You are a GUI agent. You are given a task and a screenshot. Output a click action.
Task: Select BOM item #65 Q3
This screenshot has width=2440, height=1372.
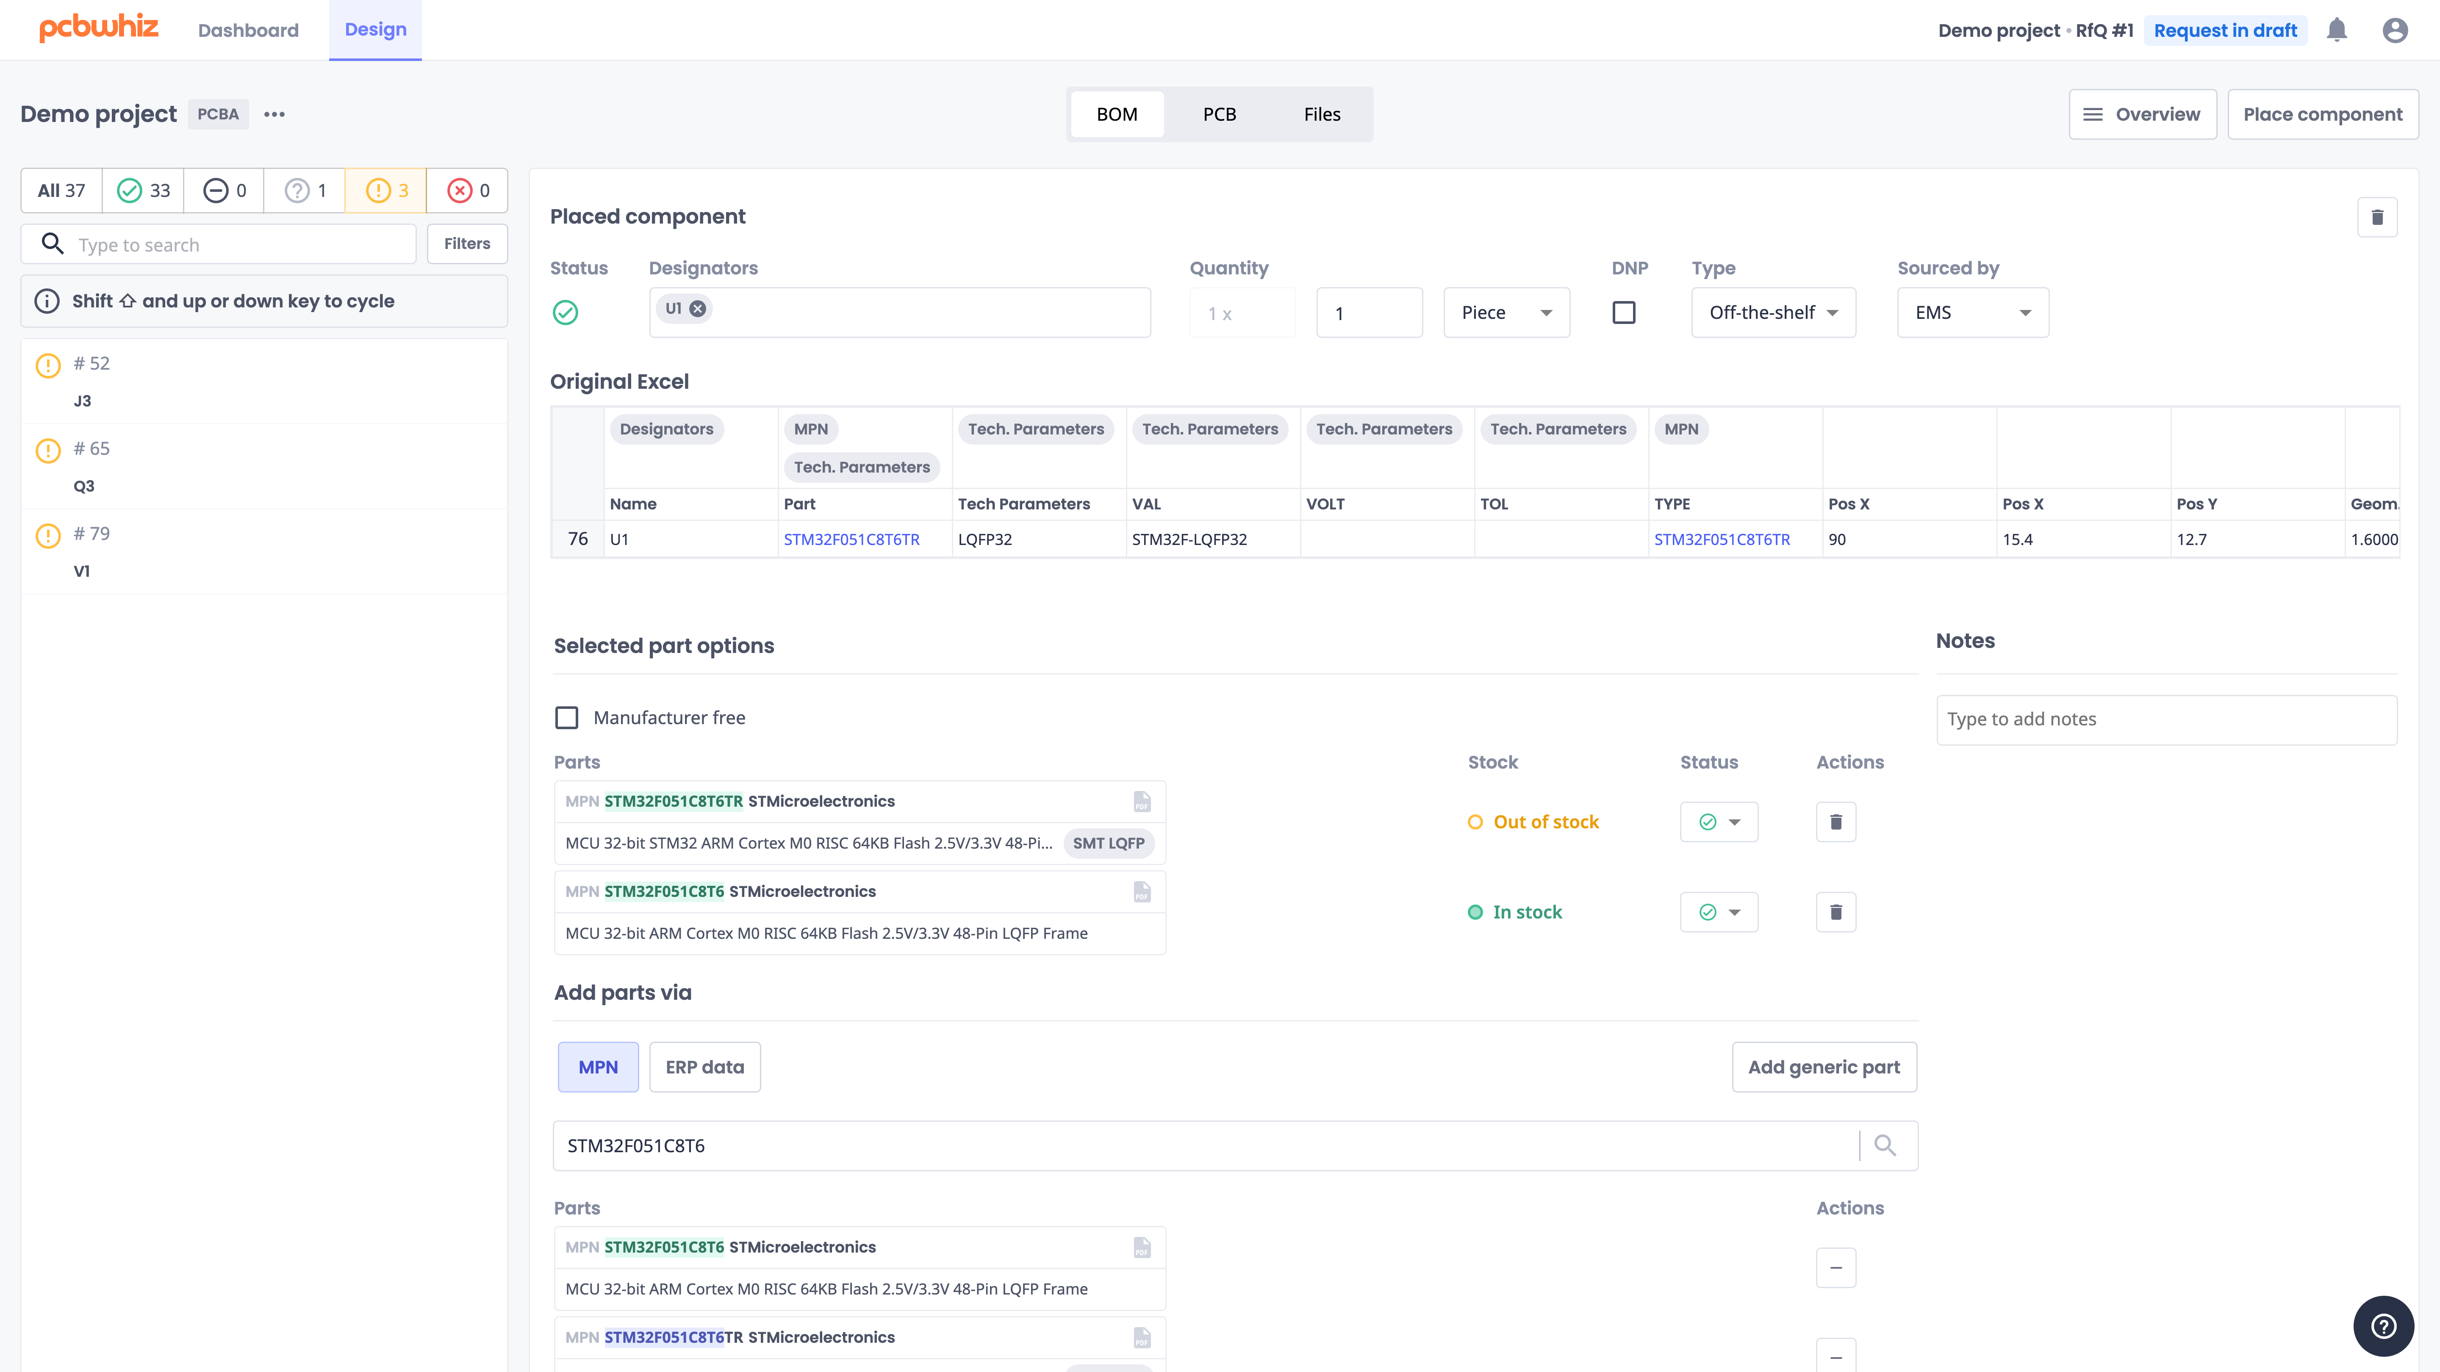pos(264,467)
